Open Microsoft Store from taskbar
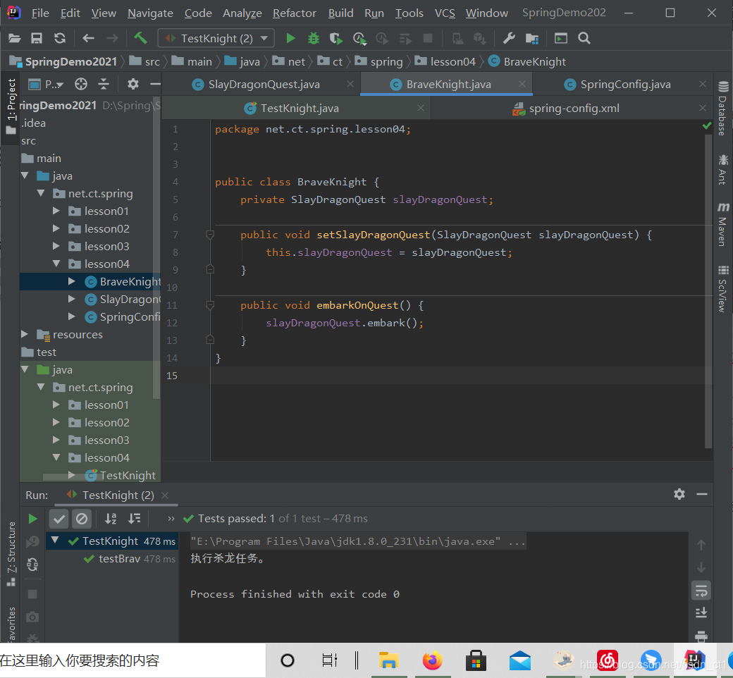Image resolution: width=733 pixels, height=678 pixels. (476, 660)
